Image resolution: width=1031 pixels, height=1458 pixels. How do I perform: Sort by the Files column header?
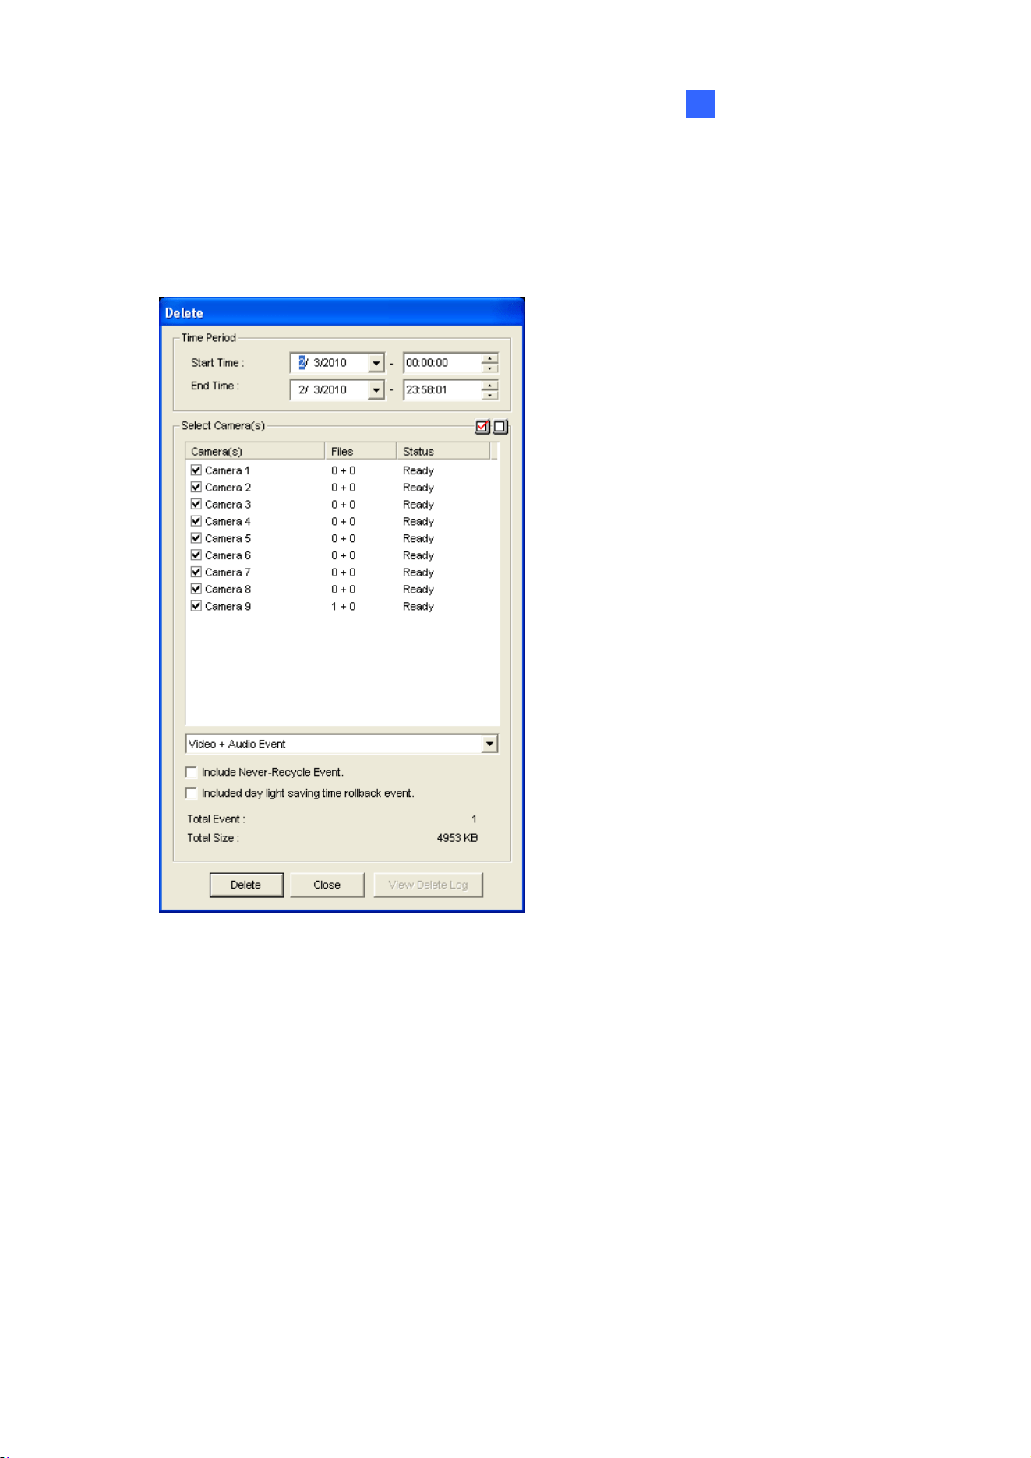coord(360,452)
